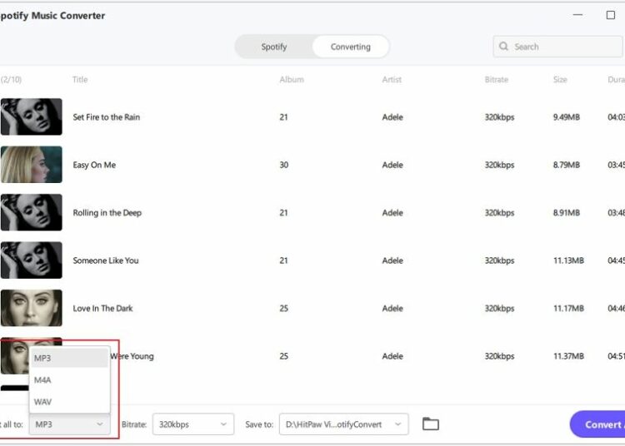Click 320kbps in Rolling in the Deep row

coord(499,213)
